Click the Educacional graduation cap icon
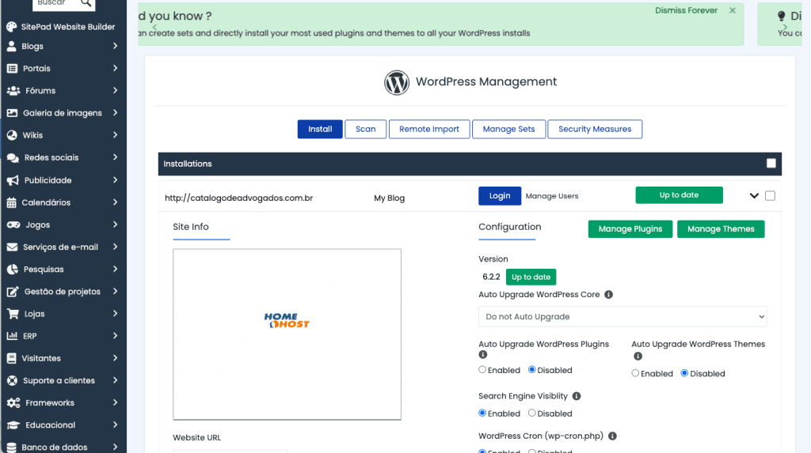This screenshot has width=811, height=453. click(x=13, y=425)
